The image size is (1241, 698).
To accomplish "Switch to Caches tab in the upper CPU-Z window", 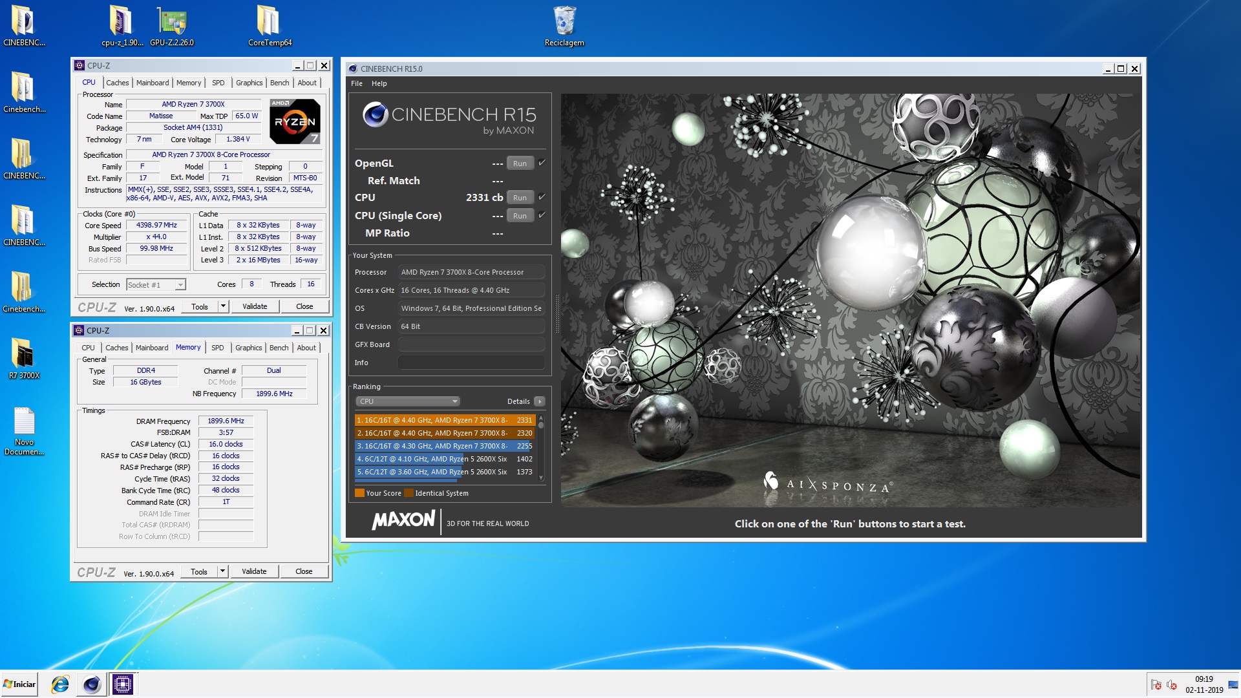I will pyautogui.click(x=118, y=83).
